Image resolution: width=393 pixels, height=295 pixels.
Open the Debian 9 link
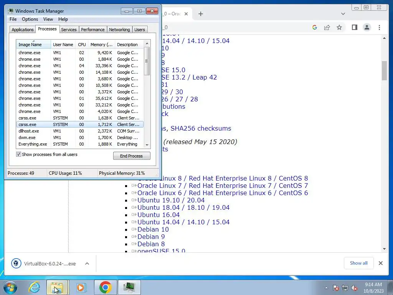point(151,237)
